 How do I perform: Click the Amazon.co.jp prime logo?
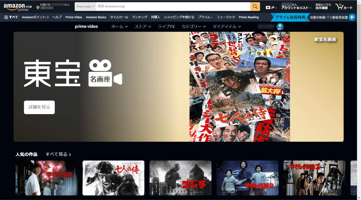(x=18, y=7)
